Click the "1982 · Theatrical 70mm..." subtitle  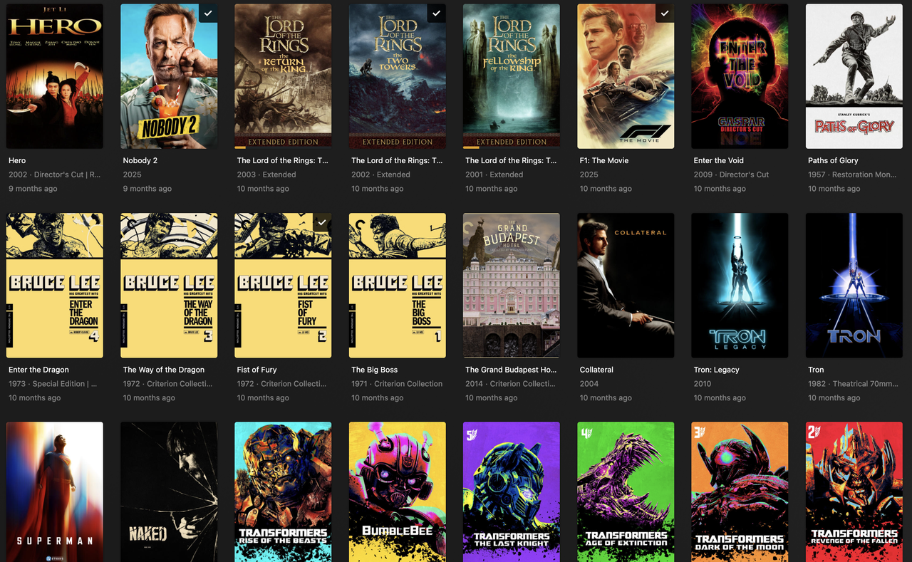pyautogui.click(x=853, y=384)
